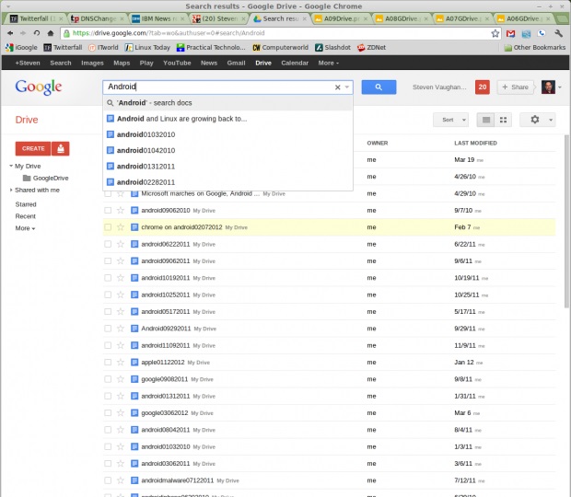Open the Gmail link in Google bar
Image resolution: width=571 pixels, height=497 pixels.
(236, 63)
